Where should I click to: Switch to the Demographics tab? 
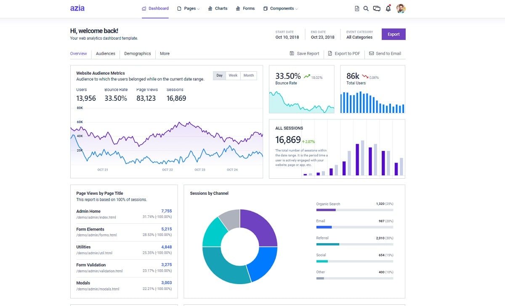[x=138, y=54]
